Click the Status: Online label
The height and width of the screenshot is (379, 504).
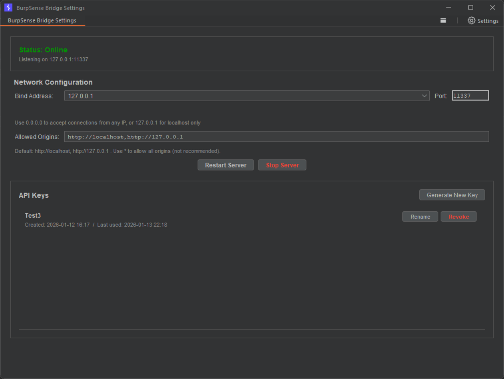(43, 50)
